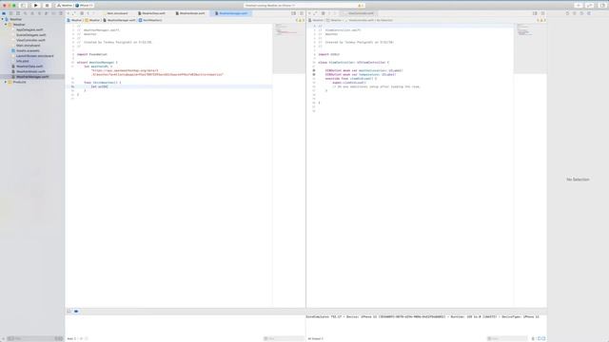Click warning indicator in left jump bar

pos(300,20)
